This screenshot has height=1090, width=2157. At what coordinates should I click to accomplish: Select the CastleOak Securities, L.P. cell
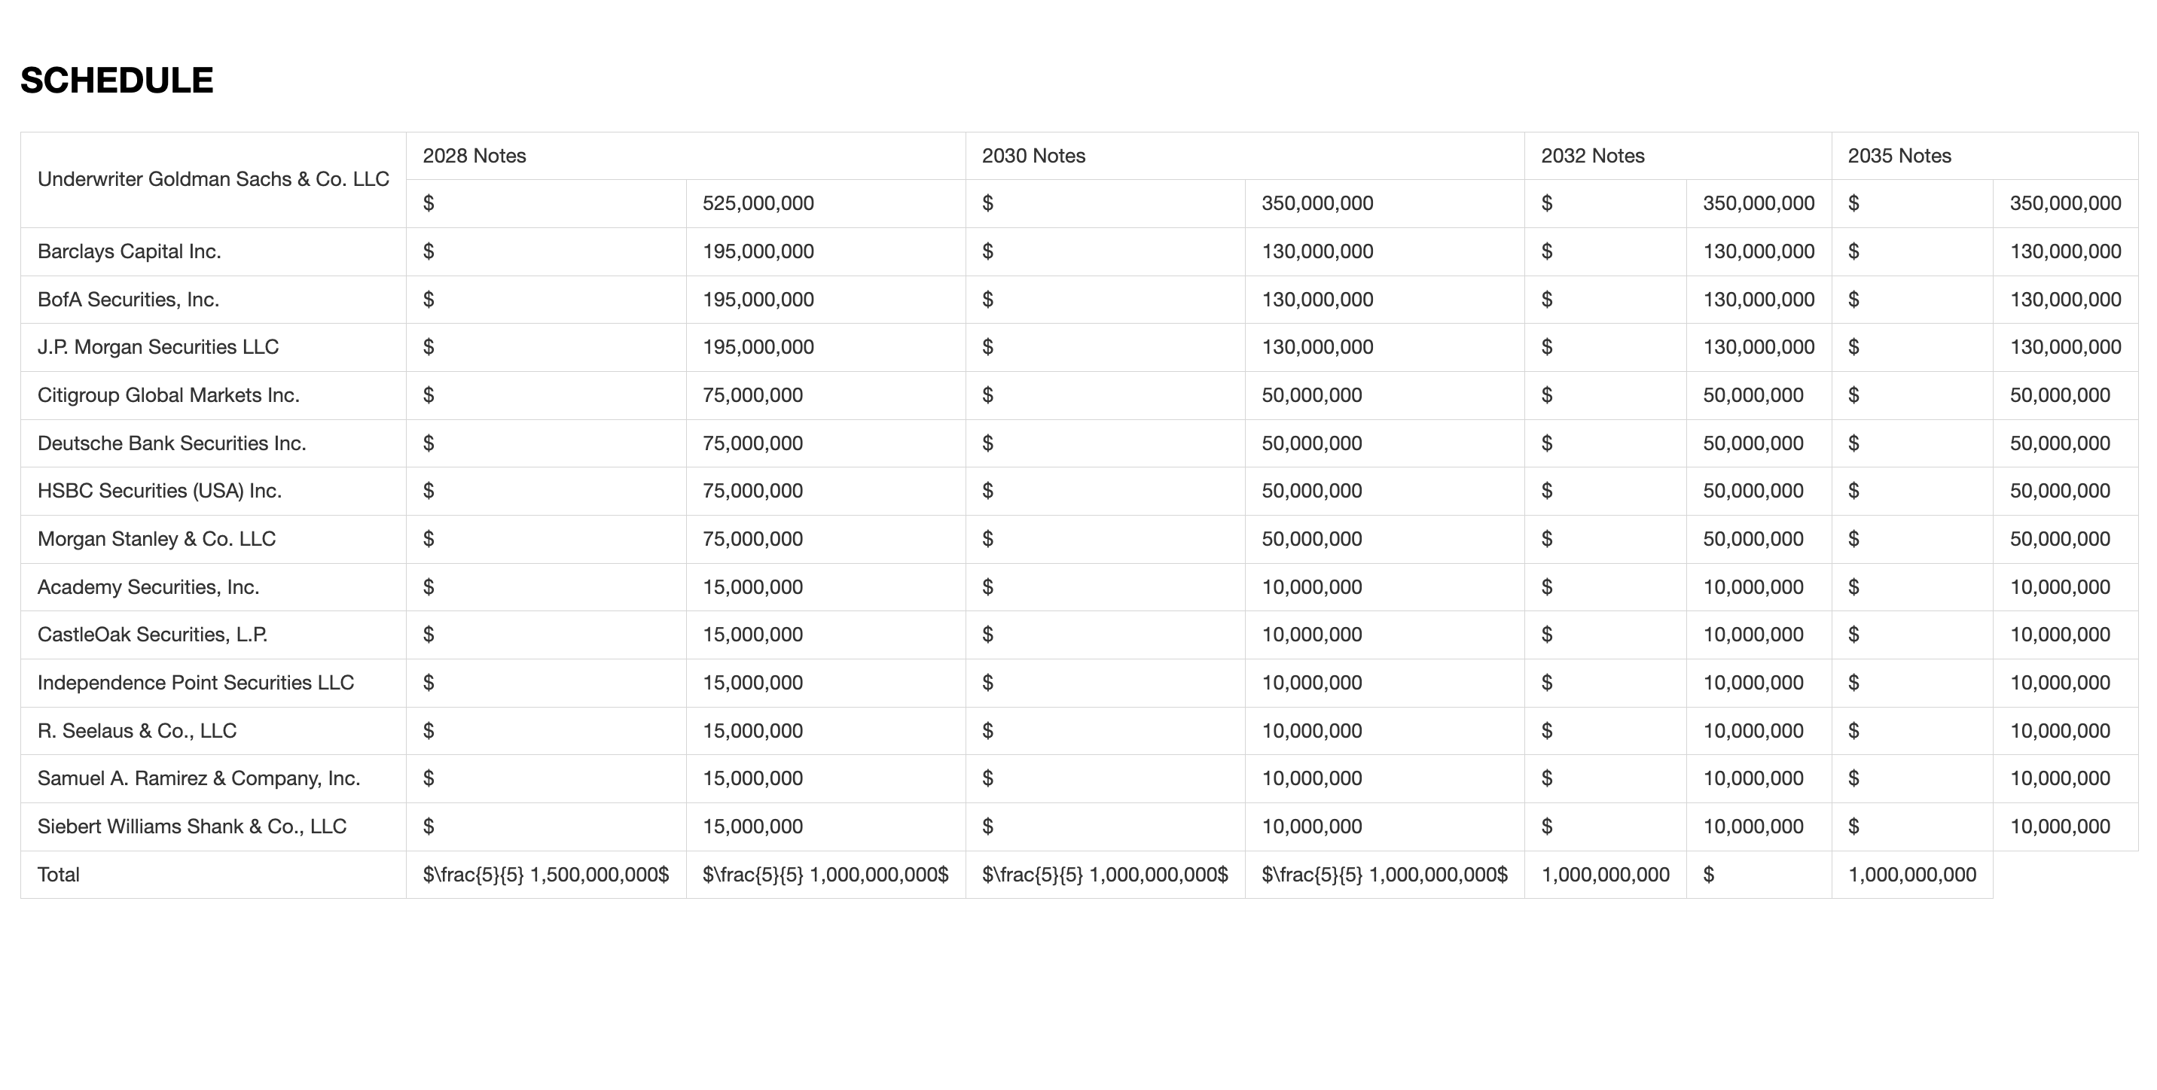(x=152, y=635)
